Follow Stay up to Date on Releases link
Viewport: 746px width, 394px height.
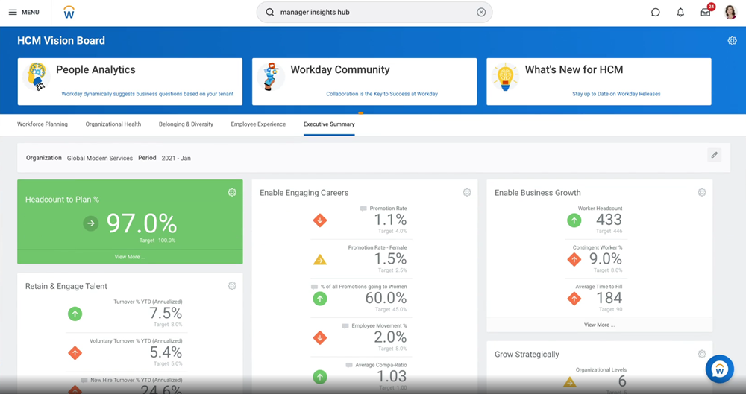[x=616, y=94]
